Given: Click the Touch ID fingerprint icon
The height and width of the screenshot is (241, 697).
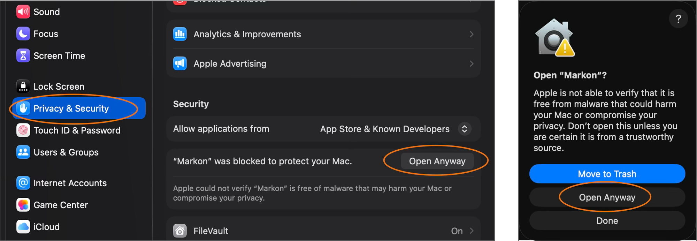Looking at the screenshot, I should (x=23, y=130).
